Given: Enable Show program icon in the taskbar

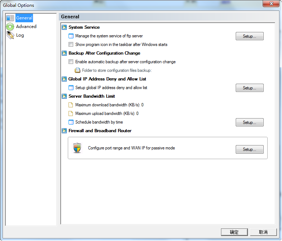Looking at the screenshot, I should pyautogui.click(x=71, y=45).
